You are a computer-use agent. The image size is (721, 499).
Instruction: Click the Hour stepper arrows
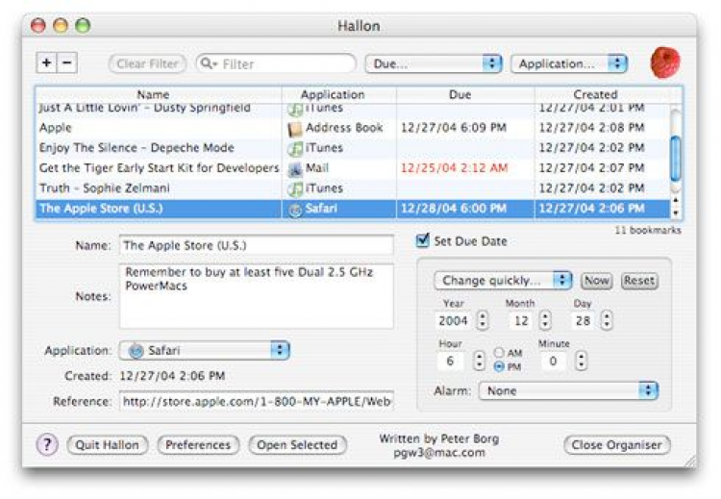coord(479,361)
